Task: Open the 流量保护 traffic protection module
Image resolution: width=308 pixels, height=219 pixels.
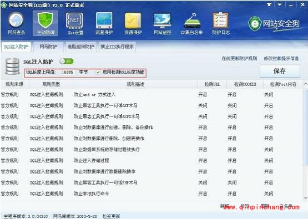Action: (104, 24)
